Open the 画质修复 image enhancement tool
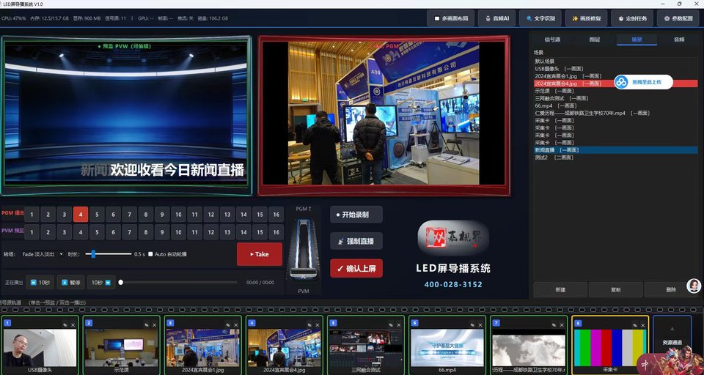 point(586,18)
